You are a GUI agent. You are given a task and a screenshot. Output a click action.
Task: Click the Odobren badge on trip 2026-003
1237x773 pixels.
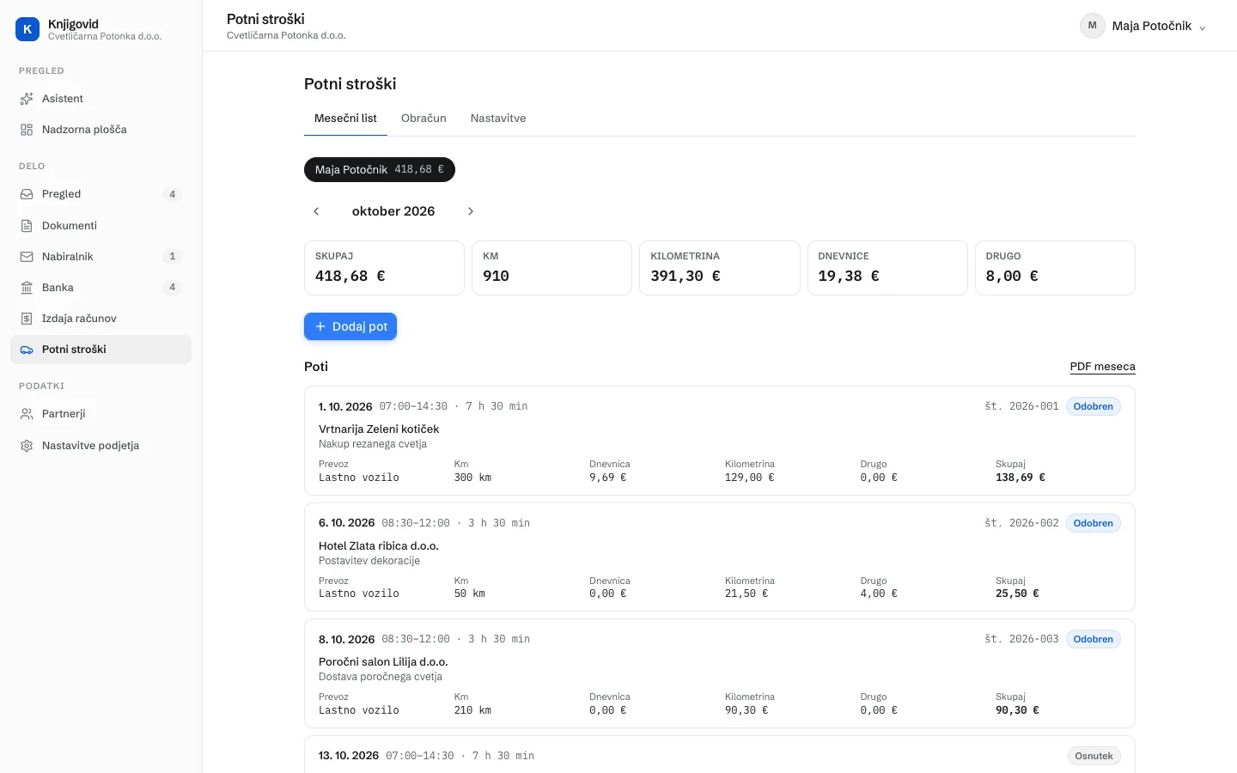pyautogui.click(x=1093, y=639)
